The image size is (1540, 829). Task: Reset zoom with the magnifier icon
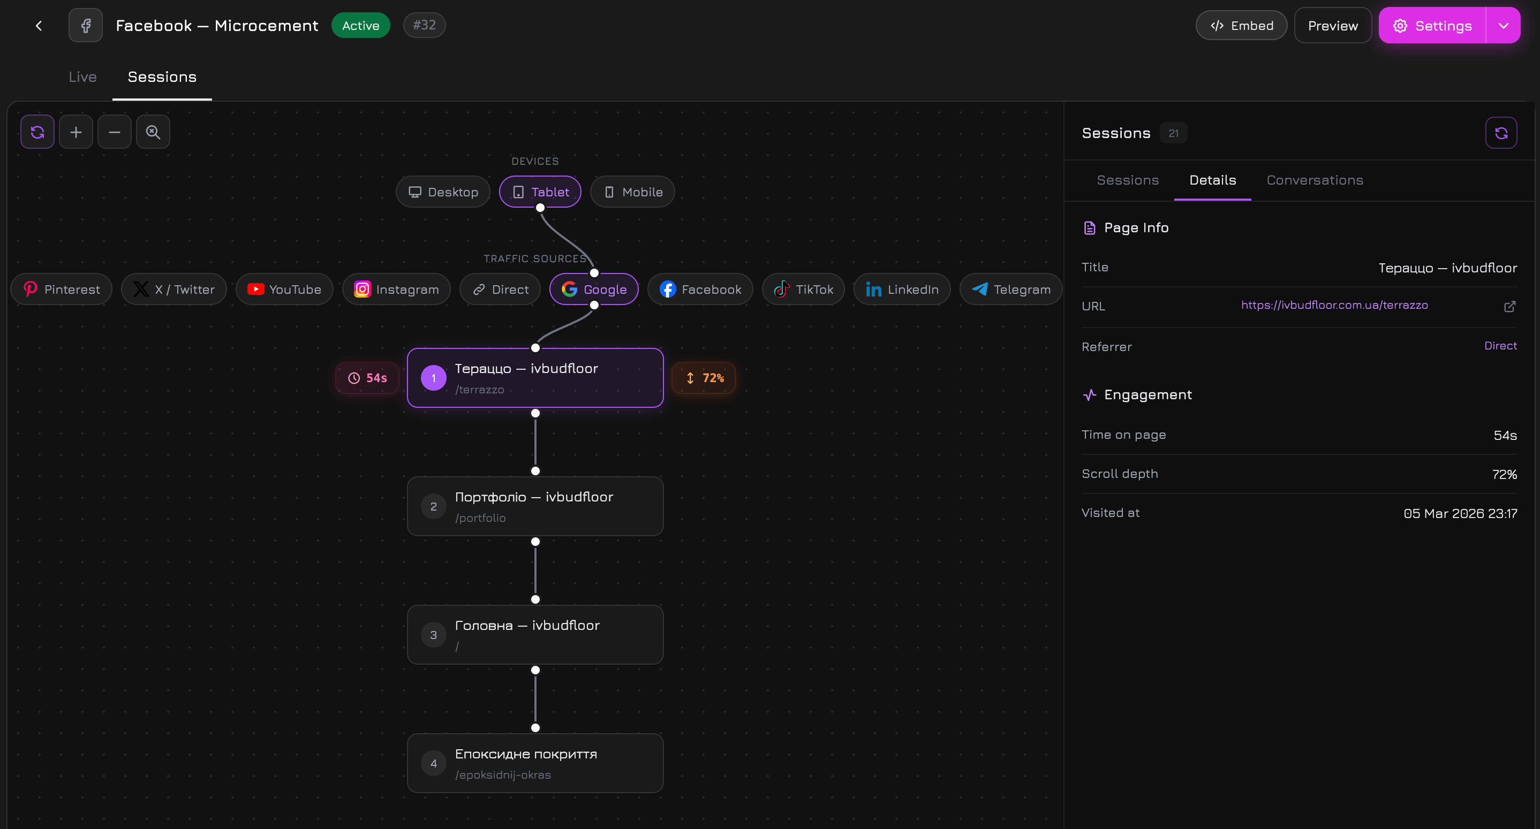tap(153, 132)
